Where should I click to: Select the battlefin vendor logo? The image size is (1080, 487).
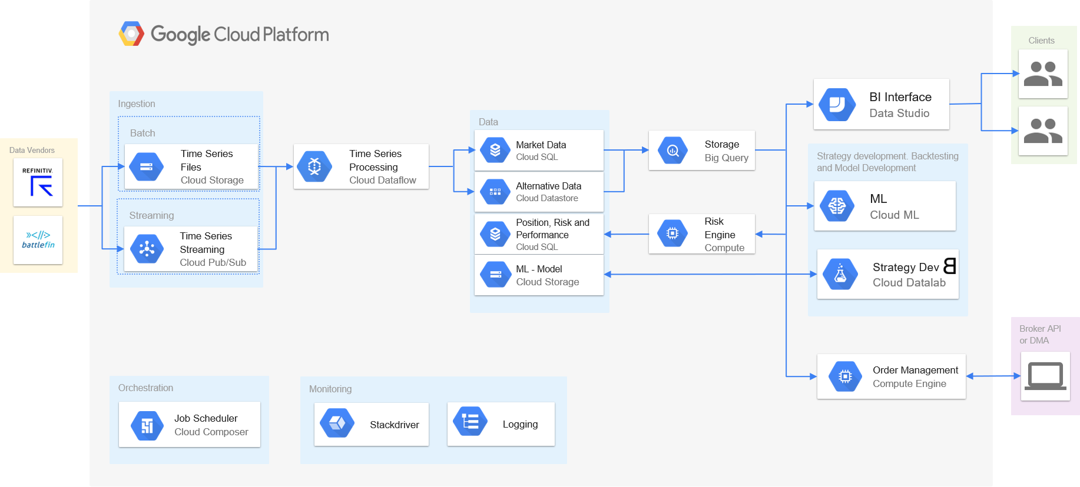[38, 240]
